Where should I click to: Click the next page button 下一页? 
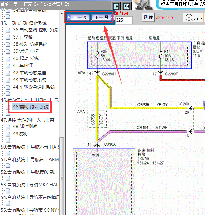(x=102, y=18)
